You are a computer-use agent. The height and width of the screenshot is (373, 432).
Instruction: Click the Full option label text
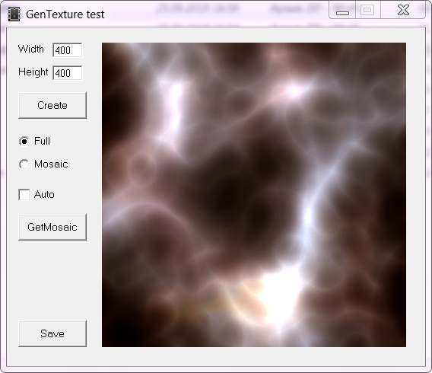click(x=42, y=141)
